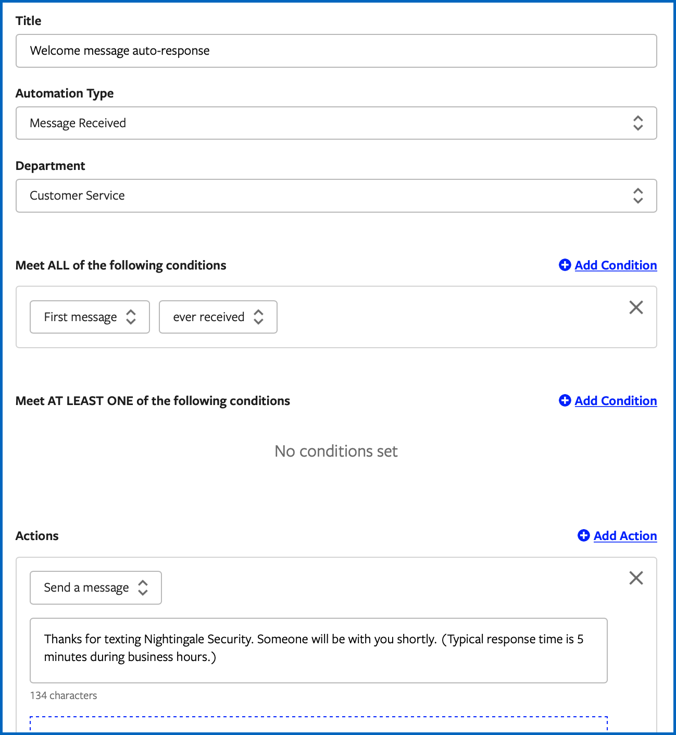Click the Add Action link
The width and height of the screenshot is (676, 735).
[625, 535]
